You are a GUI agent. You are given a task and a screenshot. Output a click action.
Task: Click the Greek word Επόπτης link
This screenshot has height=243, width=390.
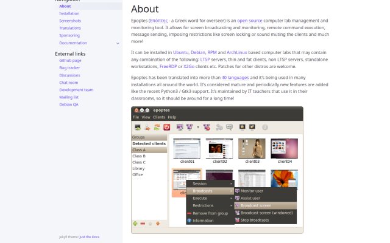tap(158, 21)
